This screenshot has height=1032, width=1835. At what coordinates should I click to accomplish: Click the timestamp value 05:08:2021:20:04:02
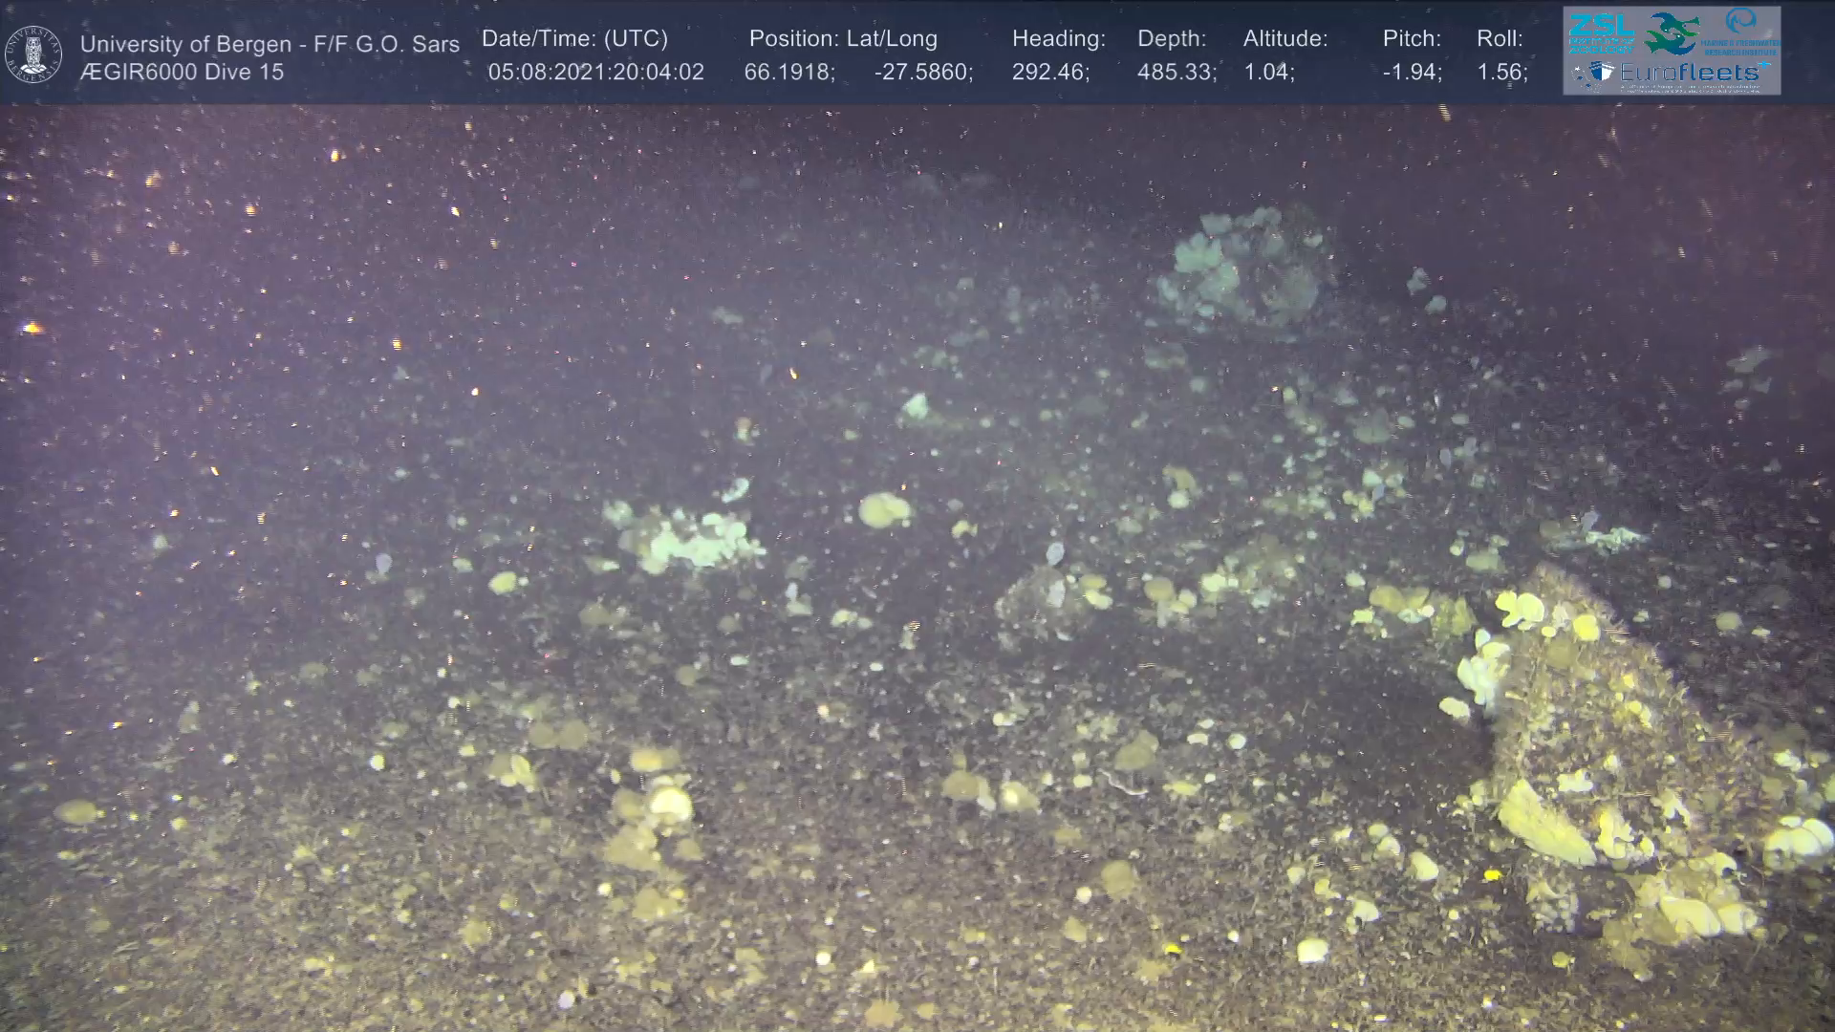[595, 72]
